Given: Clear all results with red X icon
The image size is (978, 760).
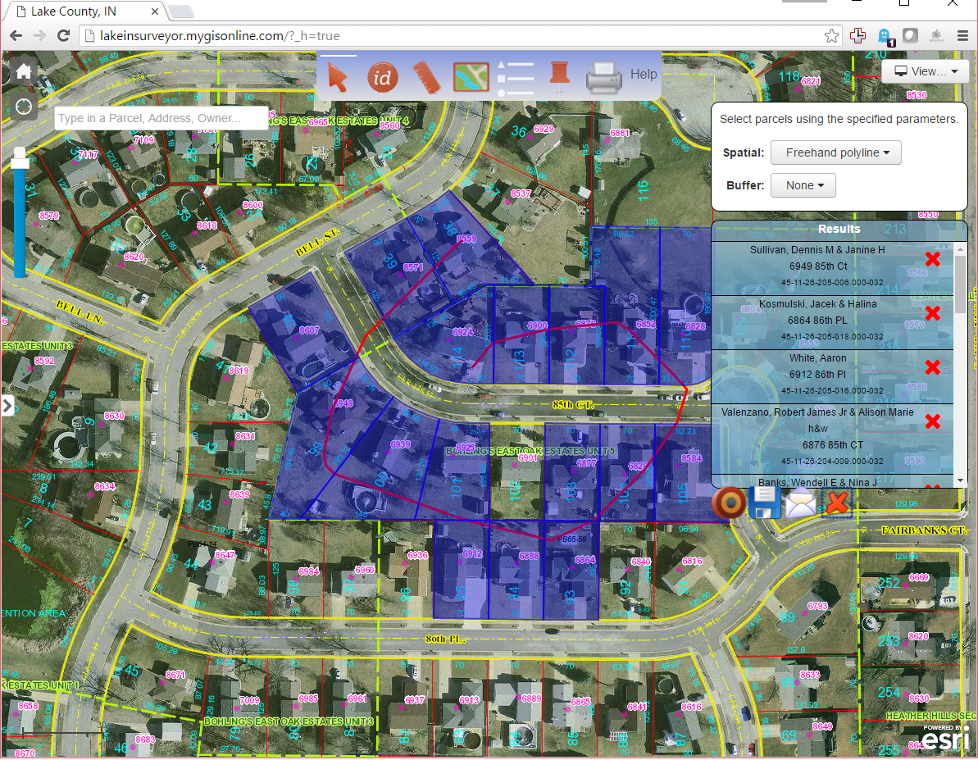Looking at the screenshot, I should click(837, 503).
